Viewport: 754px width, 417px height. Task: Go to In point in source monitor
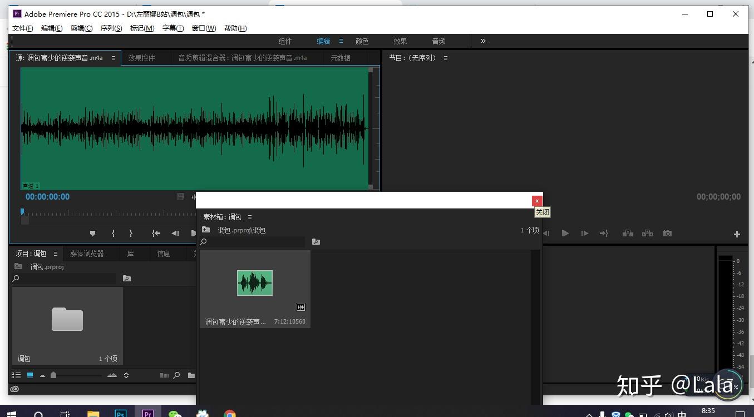coord(156,234)
